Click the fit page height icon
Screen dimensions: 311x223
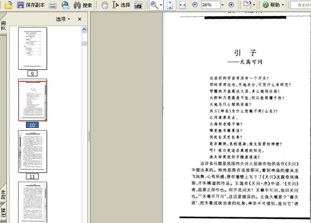point(170,5)
